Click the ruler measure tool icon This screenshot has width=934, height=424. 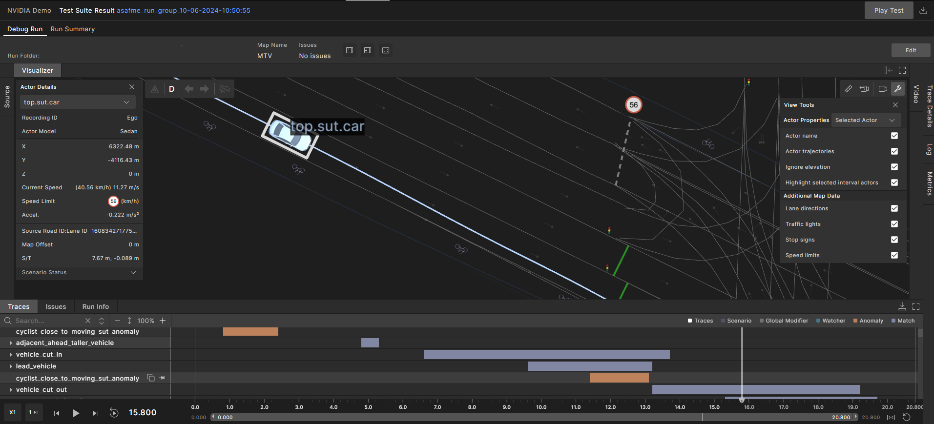849,89
